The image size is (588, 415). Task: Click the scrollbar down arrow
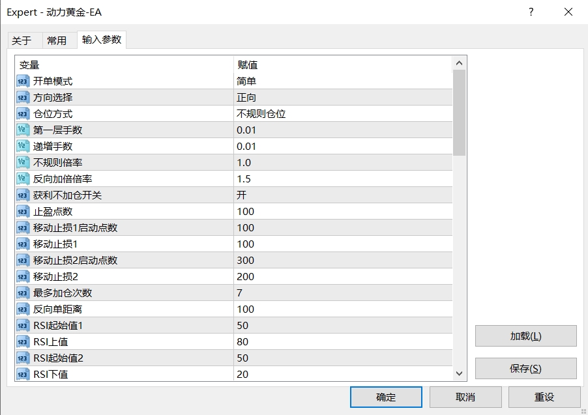[459, 373]
